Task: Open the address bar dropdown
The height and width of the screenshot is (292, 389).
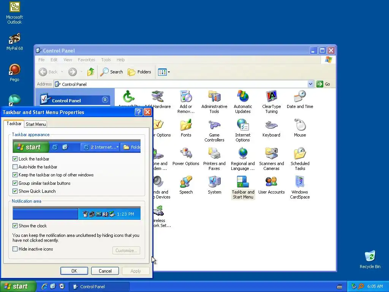Action: (x=310, y=84)
